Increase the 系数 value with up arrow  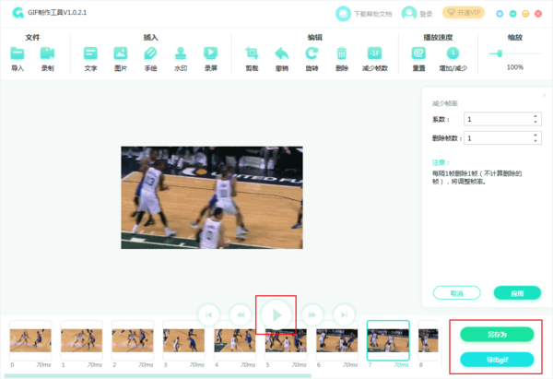(x=535, y=115)
